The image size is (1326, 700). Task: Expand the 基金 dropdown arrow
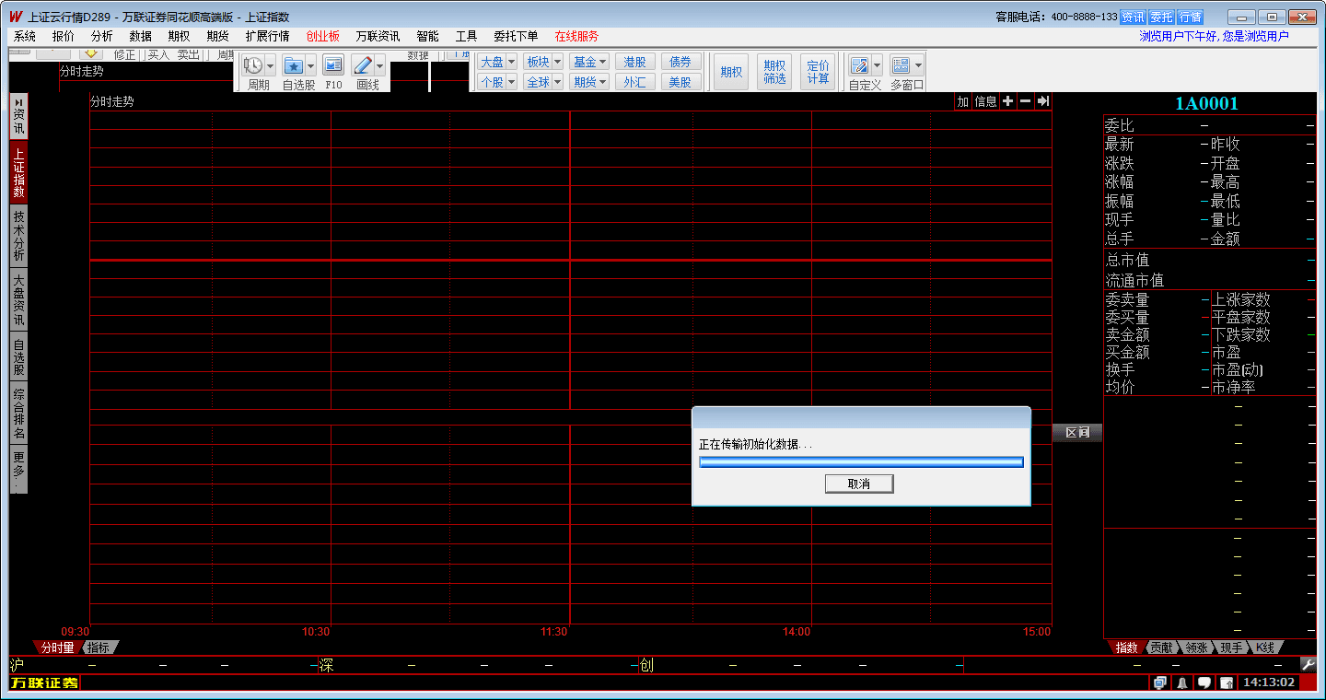click(603, 62)
